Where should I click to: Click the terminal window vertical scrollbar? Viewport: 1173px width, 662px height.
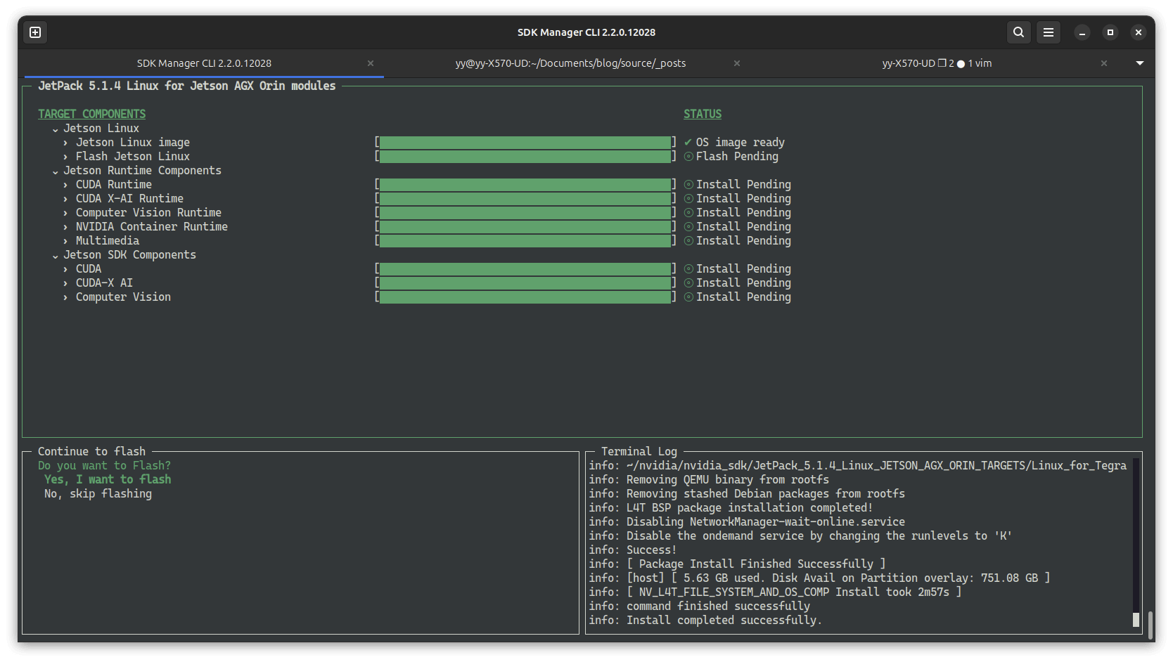tap(1150, 625)
